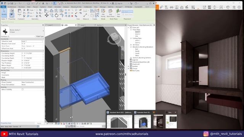This screenshot has height=137, width=244.
Task: Click the Countertop Height value field
Action: coord(32,53)
